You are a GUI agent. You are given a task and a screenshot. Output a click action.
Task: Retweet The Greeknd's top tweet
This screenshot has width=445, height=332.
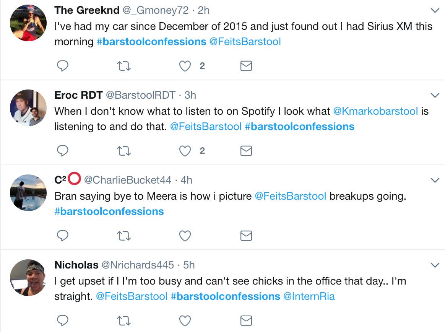point(123,66)
